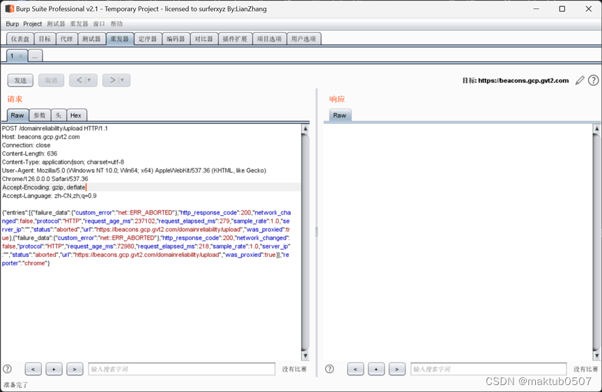Viewport: 602px width, 392px height.
Task: Click the request pane vertical scrollbar track
Action: 305,242
